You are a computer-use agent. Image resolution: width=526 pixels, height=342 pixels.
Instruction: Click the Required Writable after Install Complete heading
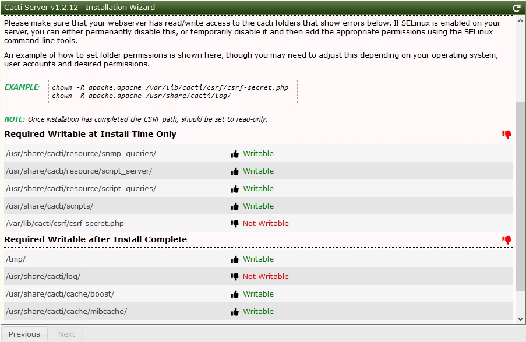96,239
